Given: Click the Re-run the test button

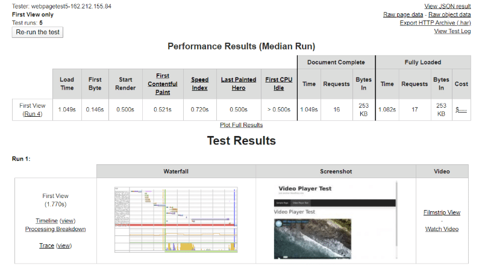Looking at the screenshot, I should point(37,32).
